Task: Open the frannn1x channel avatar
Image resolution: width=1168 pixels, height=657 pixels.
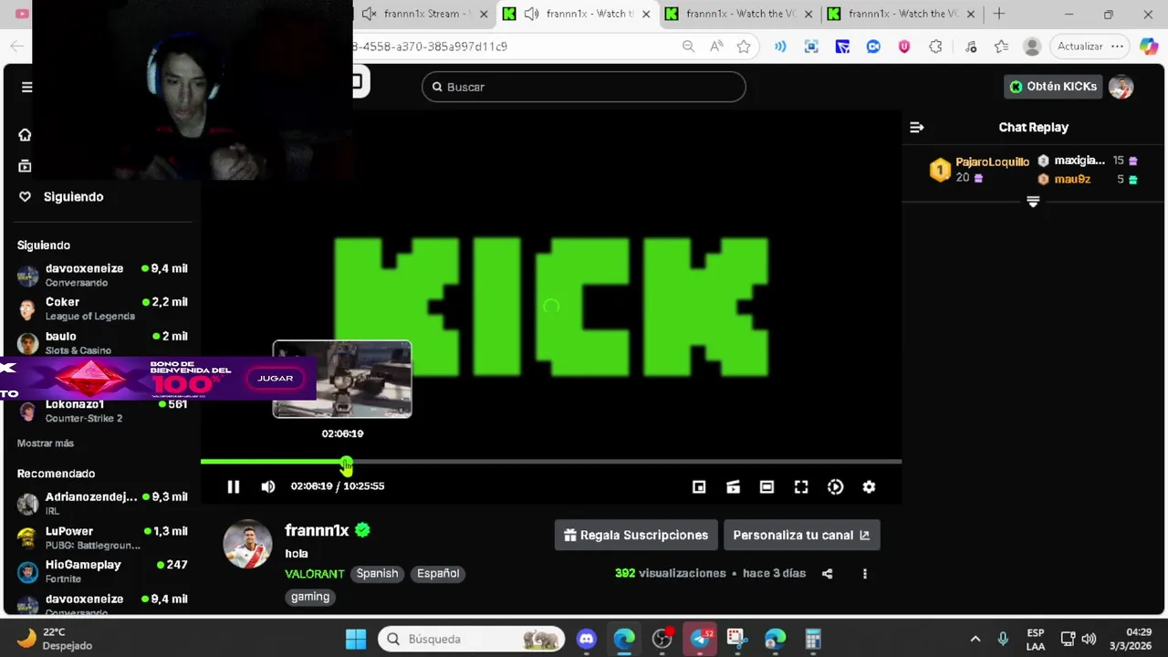Action: (x=247, y=544)
